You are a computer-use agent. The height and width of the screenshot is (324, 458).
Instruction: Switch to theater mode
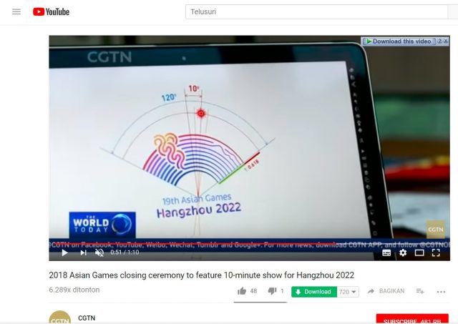(x=419, y=252)
